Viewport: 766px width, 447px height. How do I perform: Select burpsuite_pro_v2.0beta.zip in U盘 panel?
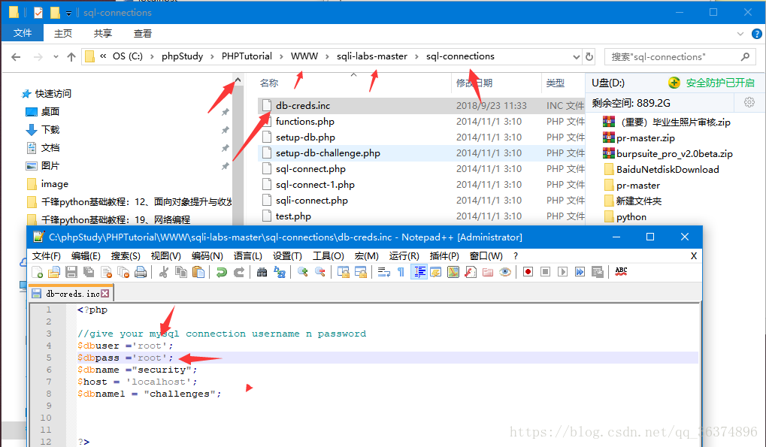click(674, 154)
